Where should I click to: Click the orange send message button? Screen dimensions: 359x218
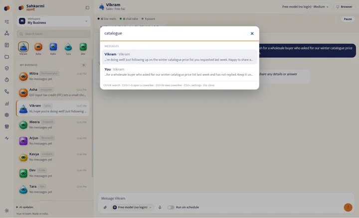click(348, 207)
